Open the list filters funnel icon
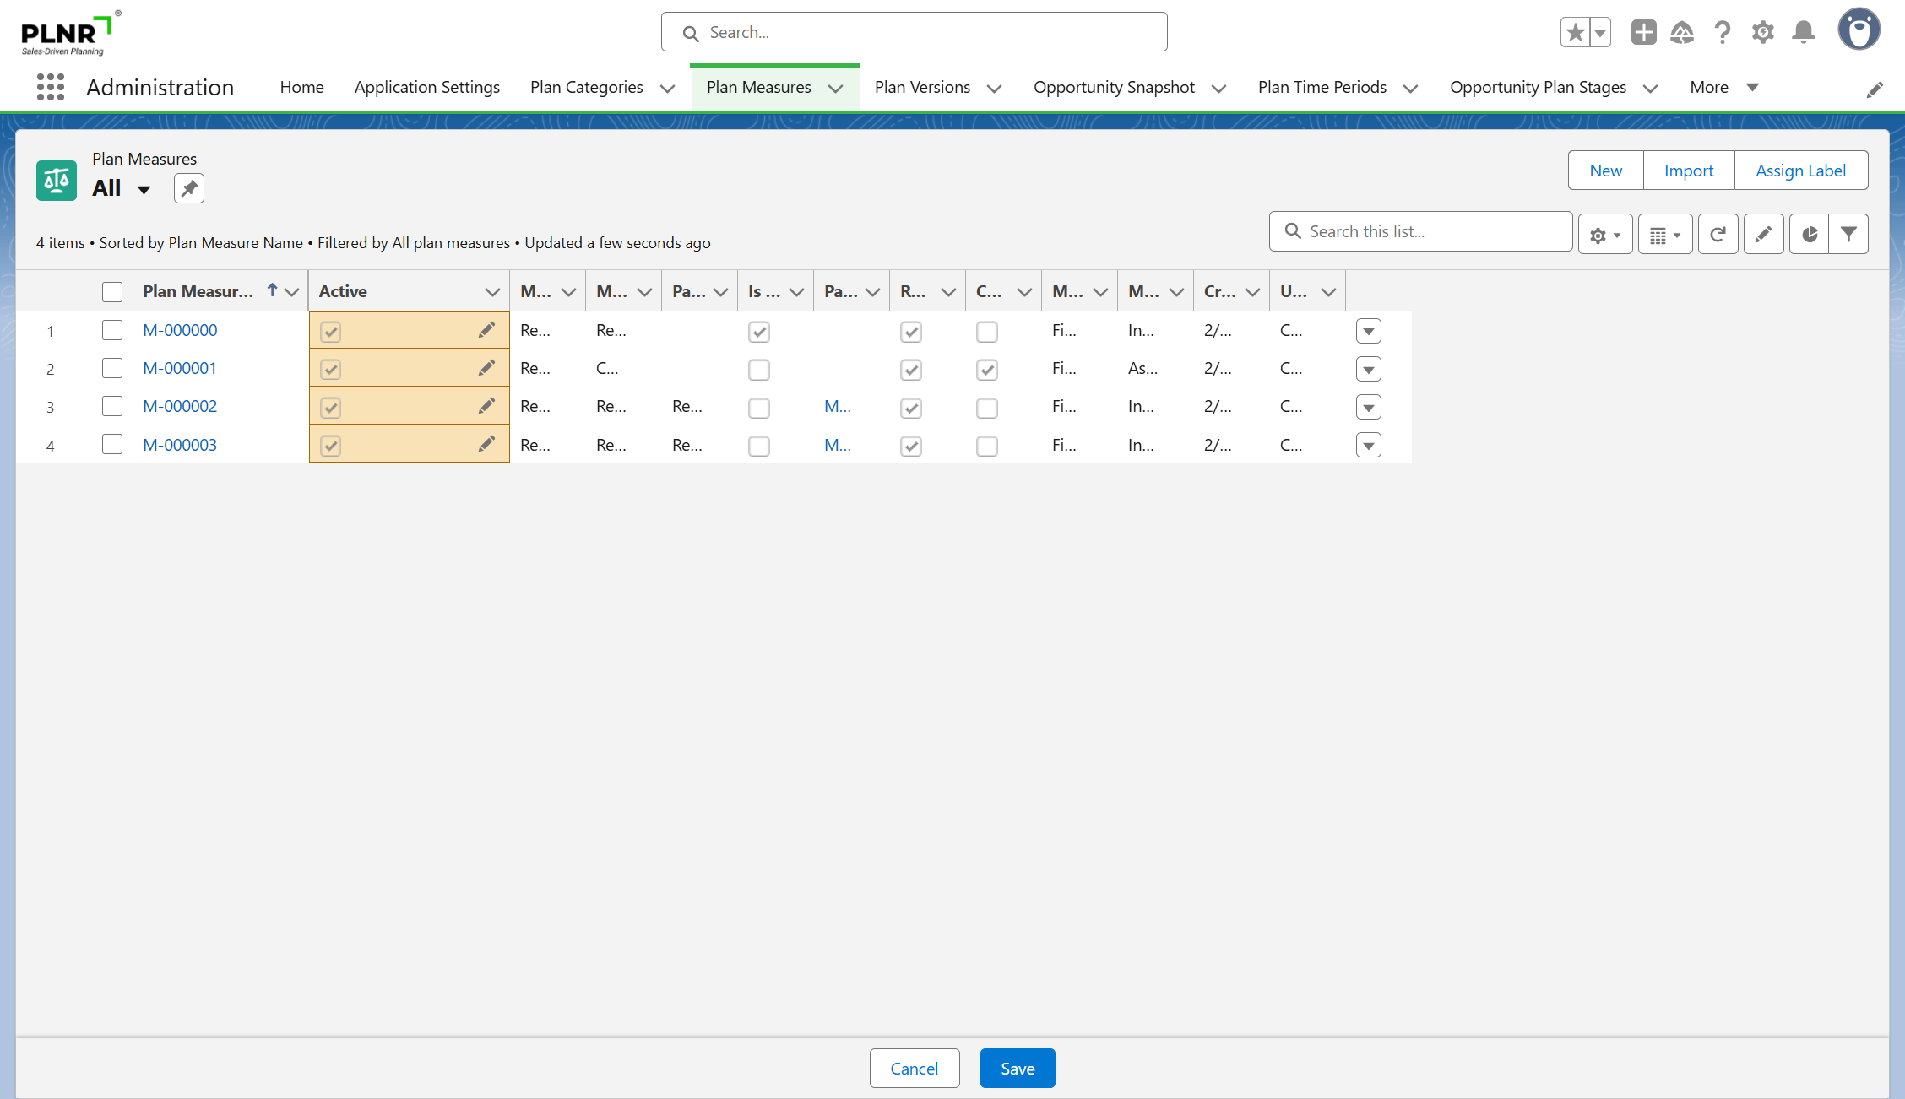1905x1099 pixels. coord(1848,235)
